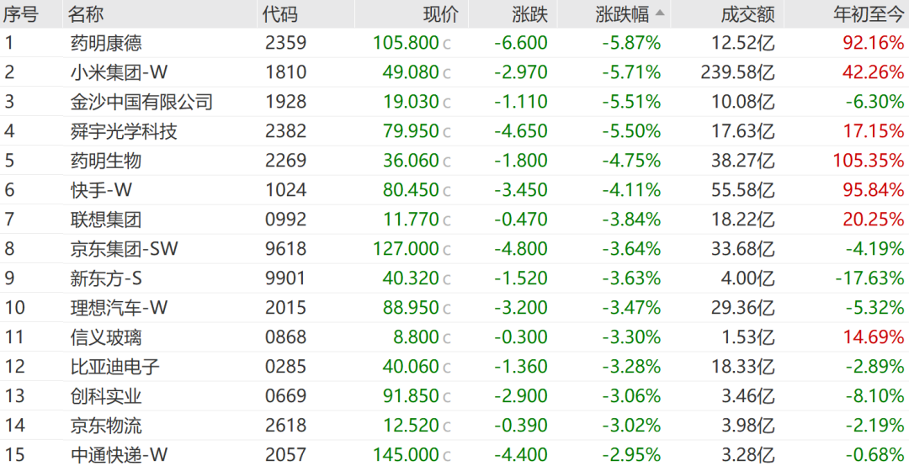Sort by the 现价 column header
The height and width of the screenshot is (466, 909).
click(440, 14)
